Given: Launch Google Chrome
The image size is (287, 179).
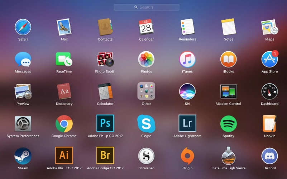Looking at the screenshot, I should tap(64, 124).
